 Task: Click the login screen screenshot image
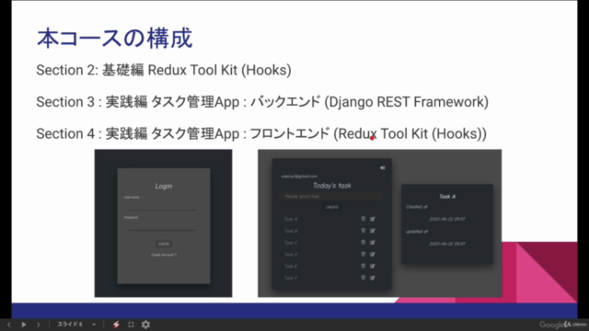pyautogui.click(x=164, y=223)
